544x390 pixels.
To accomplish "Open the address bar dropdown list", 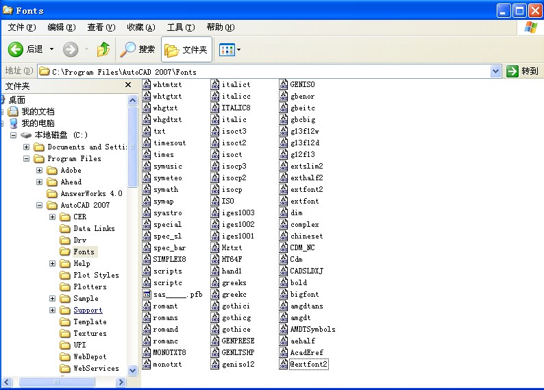I will [x=496, y=71].
